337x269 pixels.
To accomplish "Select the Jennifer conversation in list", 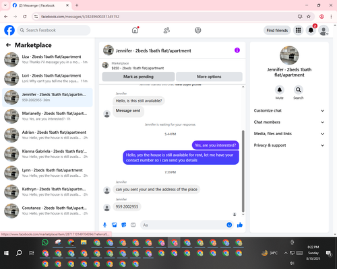I will click(47, 98).
